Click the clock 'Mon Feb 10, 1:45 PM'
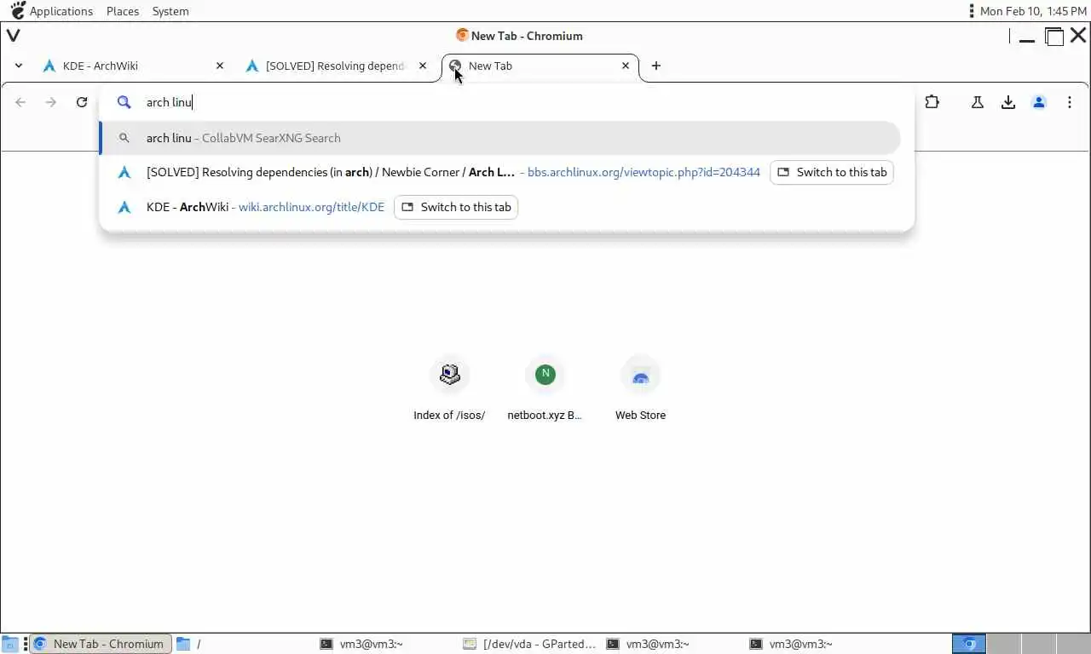 1033,11
